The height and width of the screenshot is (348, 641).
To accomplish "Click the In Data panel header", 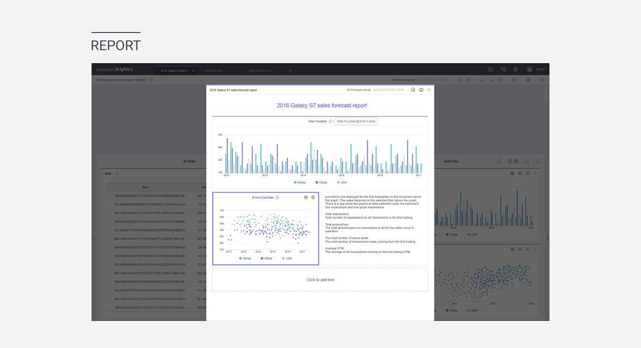I will point(189,161).
